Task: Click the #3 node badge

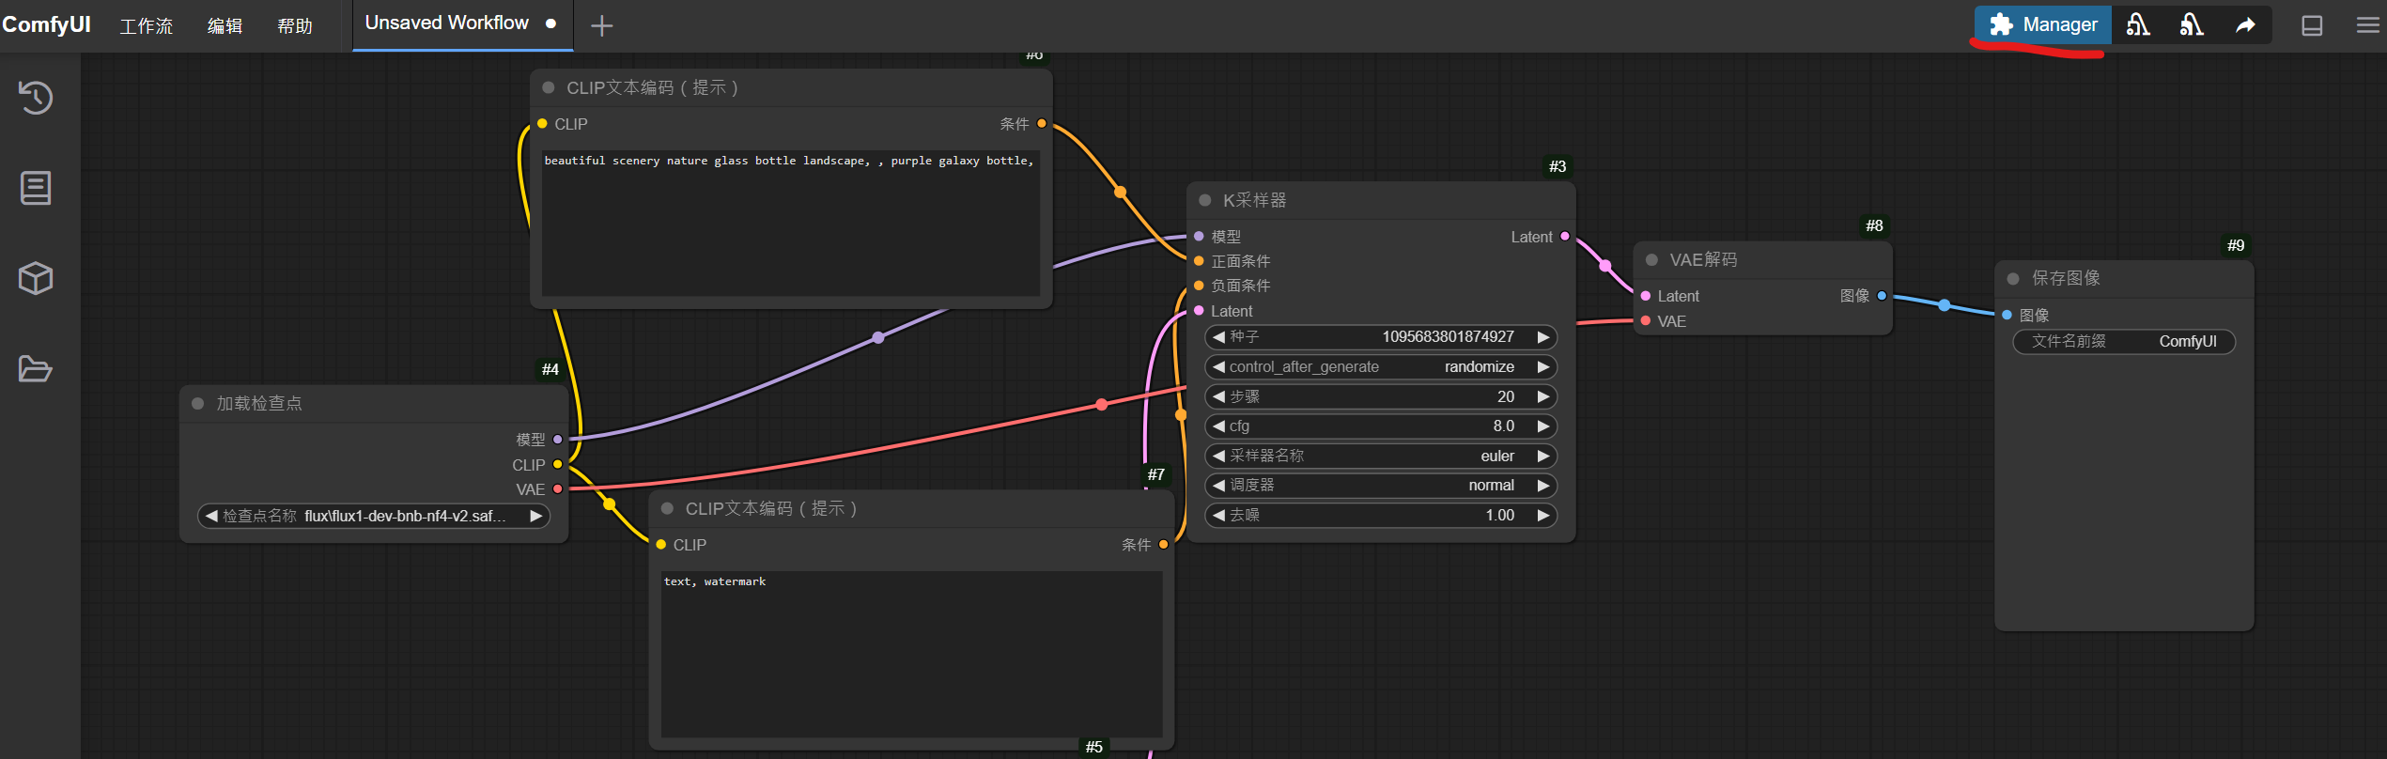Action: point(1558,166)
